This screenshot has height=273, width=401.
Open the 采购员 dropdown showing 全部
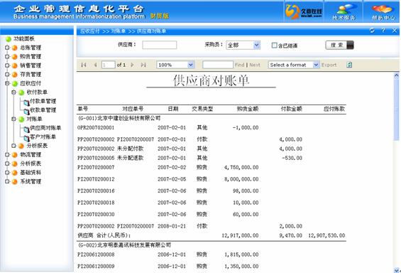[243, 45]
